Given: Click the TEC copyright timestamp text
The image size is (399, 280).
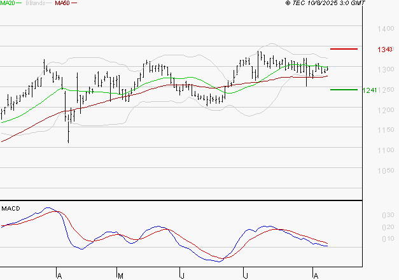Looking at the screenshot, I should pos(325,3).
